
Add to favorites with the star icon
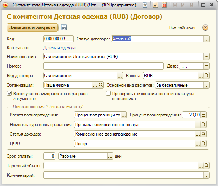145,5
